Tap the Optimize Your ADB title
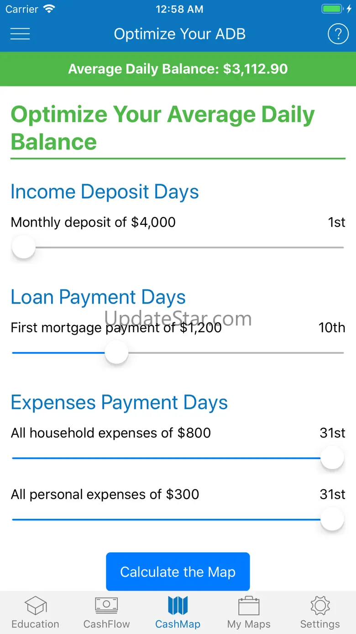This screenshot has width=356, height=634. (179, 34)
